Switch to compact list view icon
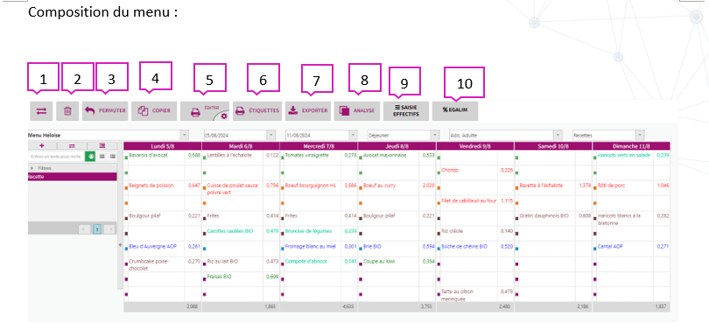 102,156
